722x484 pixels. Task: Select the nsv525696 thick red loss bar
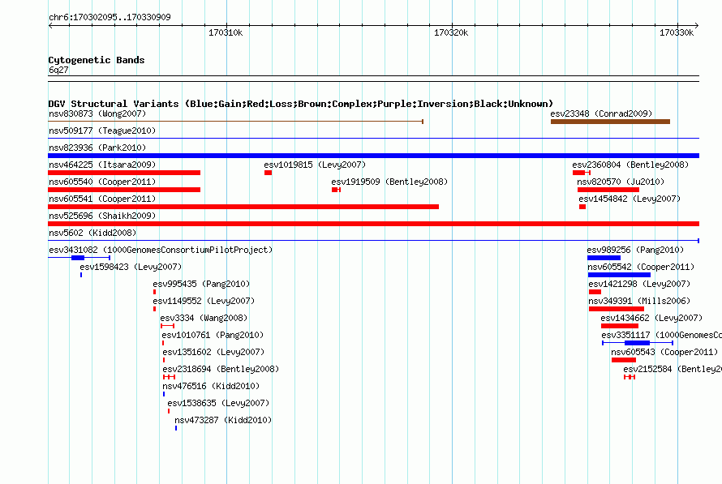pos(373,224)
